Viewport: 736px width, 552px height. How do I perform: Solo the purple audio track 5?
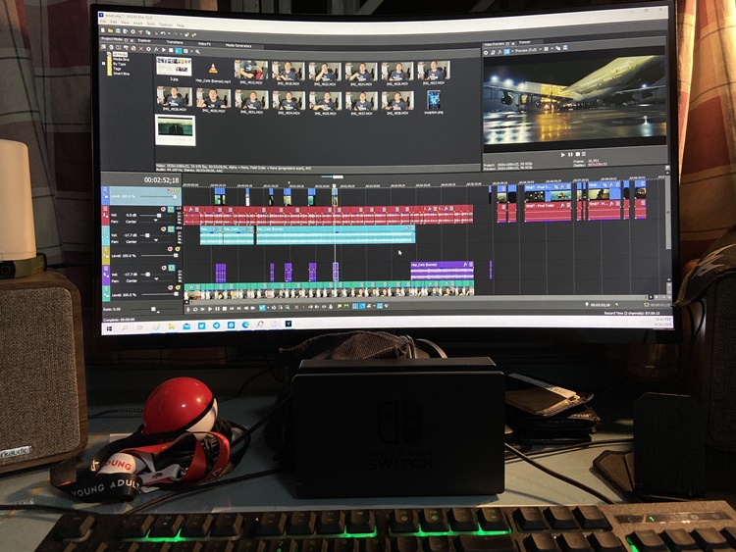[172, 268]
